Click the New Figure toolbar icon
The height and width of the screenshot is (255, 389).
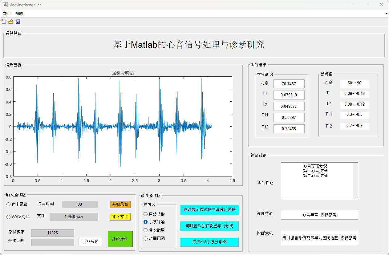point(4,22)
